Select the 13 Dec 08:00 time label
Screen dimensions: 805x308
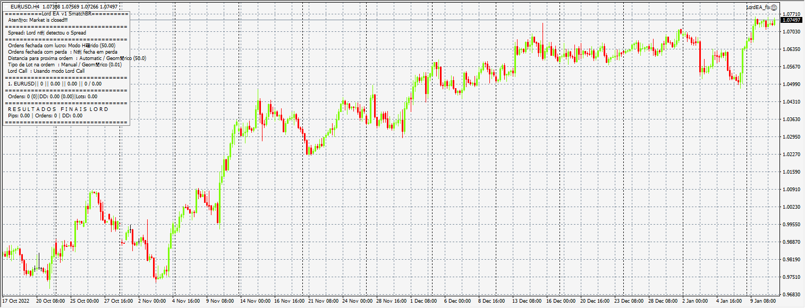[x=526, y=301]
